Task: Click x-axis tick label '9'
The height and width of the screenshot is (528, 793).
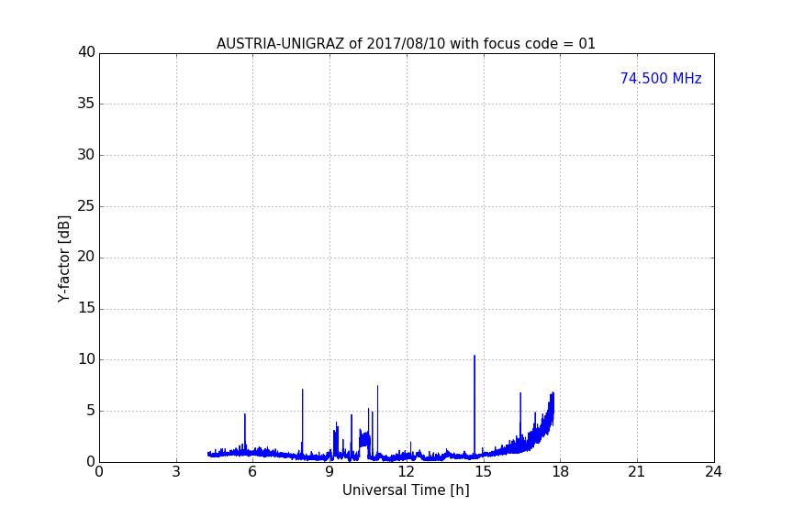Action: click(x=329, y=472)
